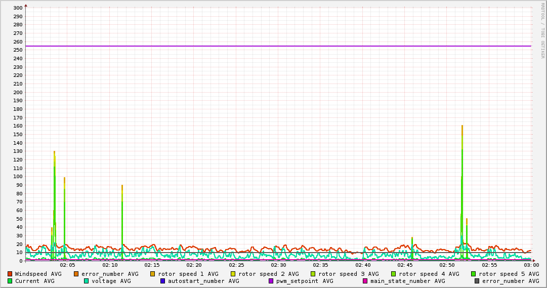Select the 'voltage AVG' legend label
The width and height of the screenshot is (547, 288).
pos(111,281)
